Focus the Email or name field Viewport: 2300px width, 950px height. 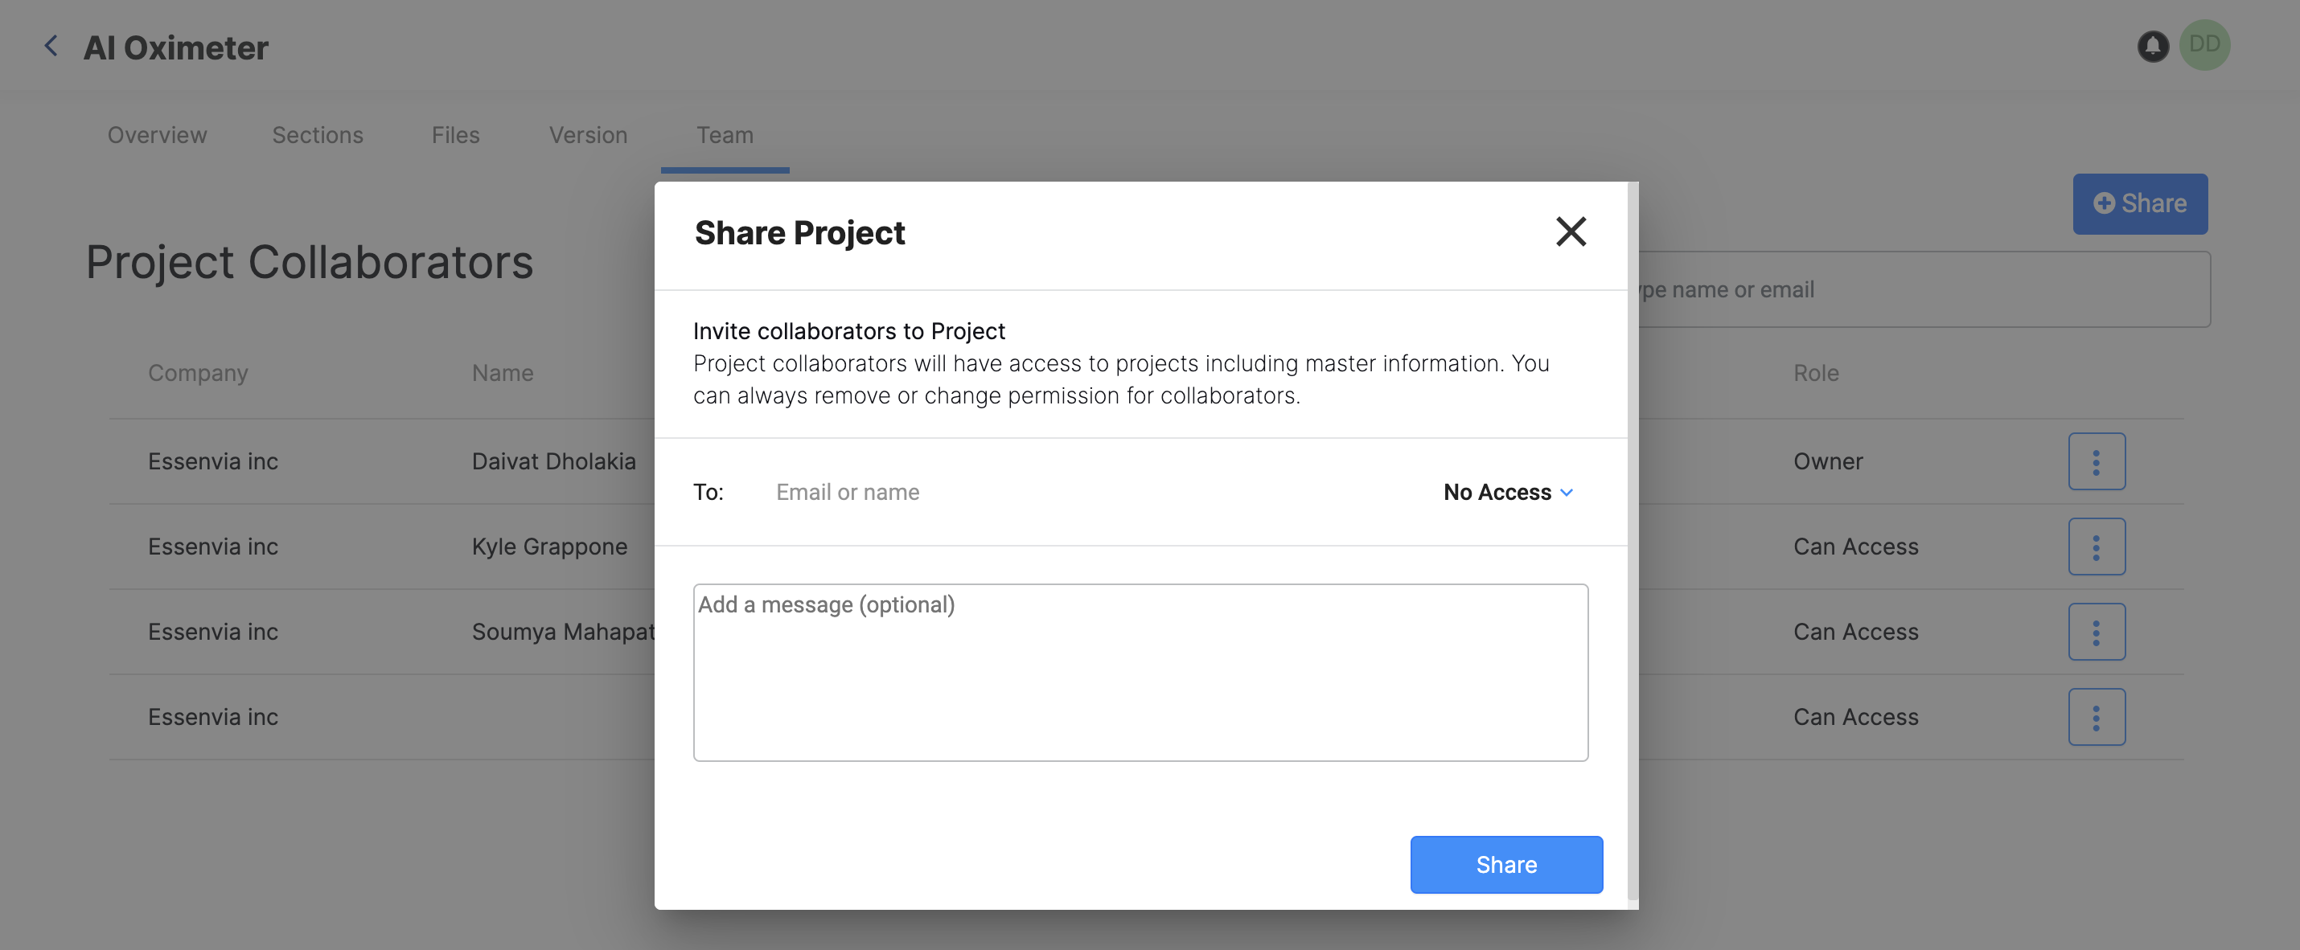[x=1090, y=492]
